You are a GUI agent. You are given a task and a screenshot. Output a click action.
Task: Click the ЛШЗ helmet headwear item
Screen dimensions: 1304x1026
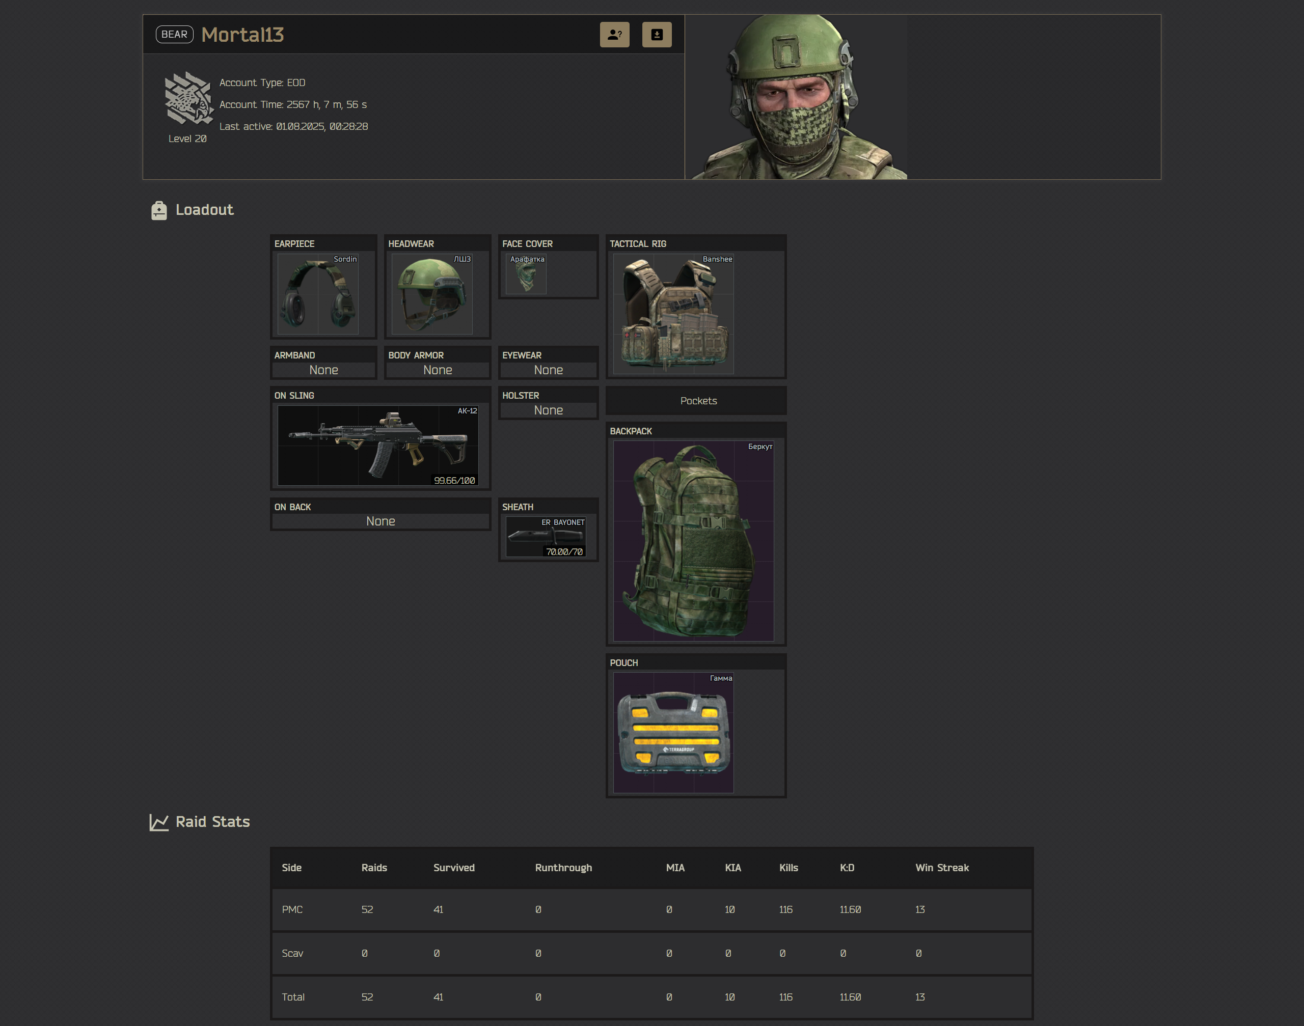pos(431,294)
